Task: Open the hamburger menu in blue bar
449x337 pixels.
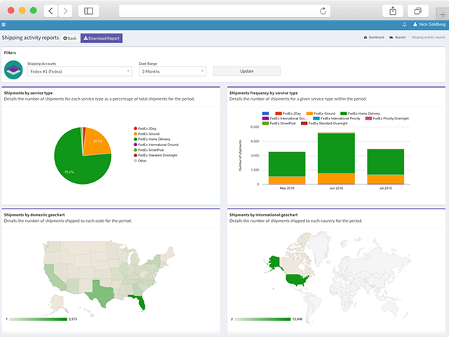Action: click(4, 25)
